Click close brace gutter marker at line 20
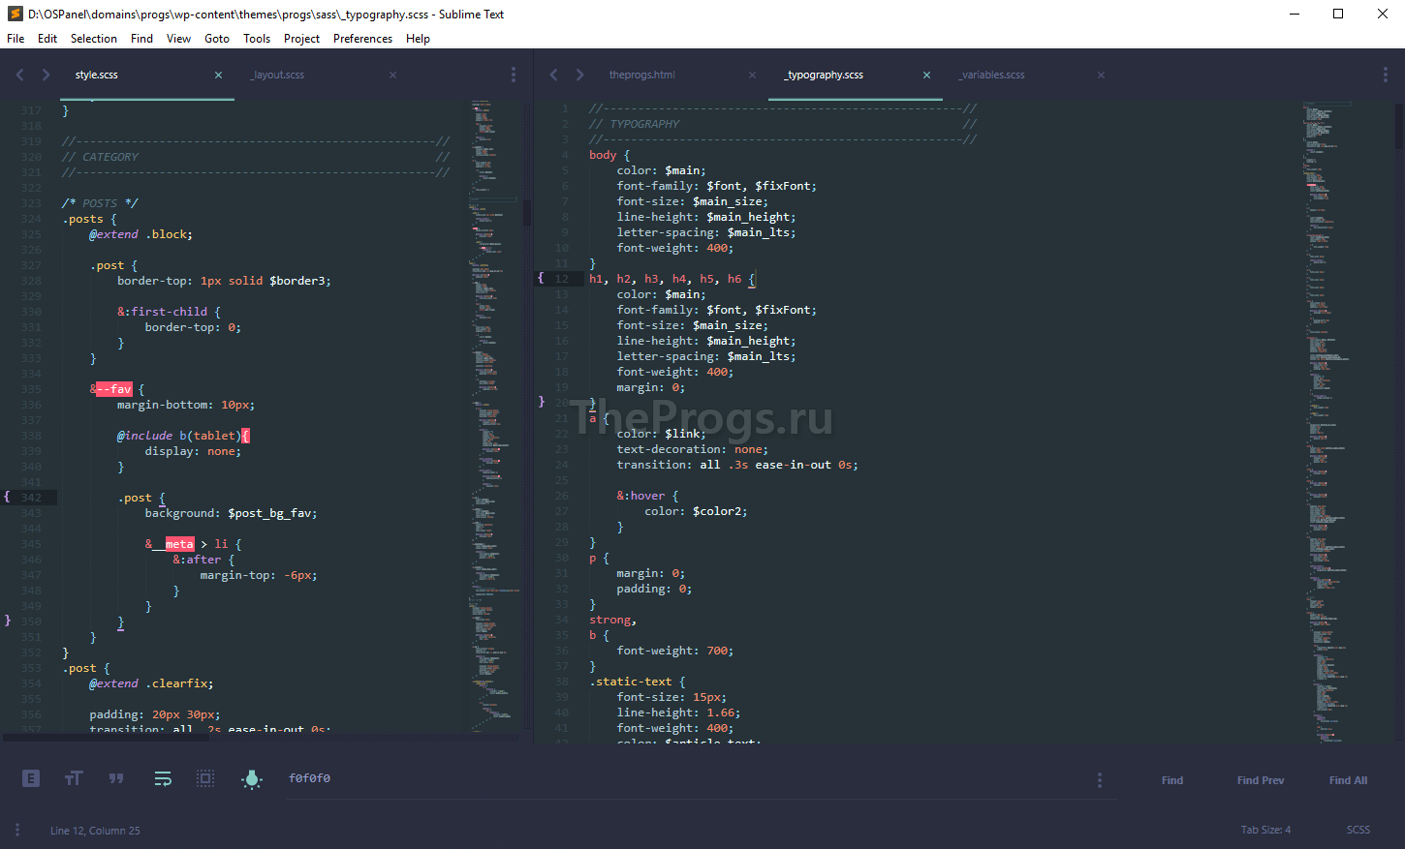 point(541,402)
